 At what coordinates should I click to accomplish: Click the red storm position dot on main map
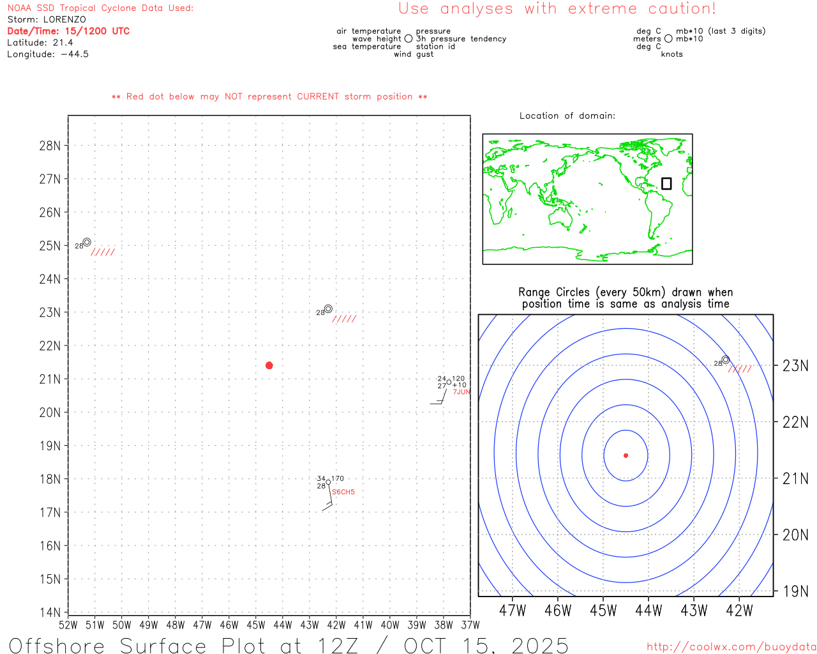tap(269, 365)
